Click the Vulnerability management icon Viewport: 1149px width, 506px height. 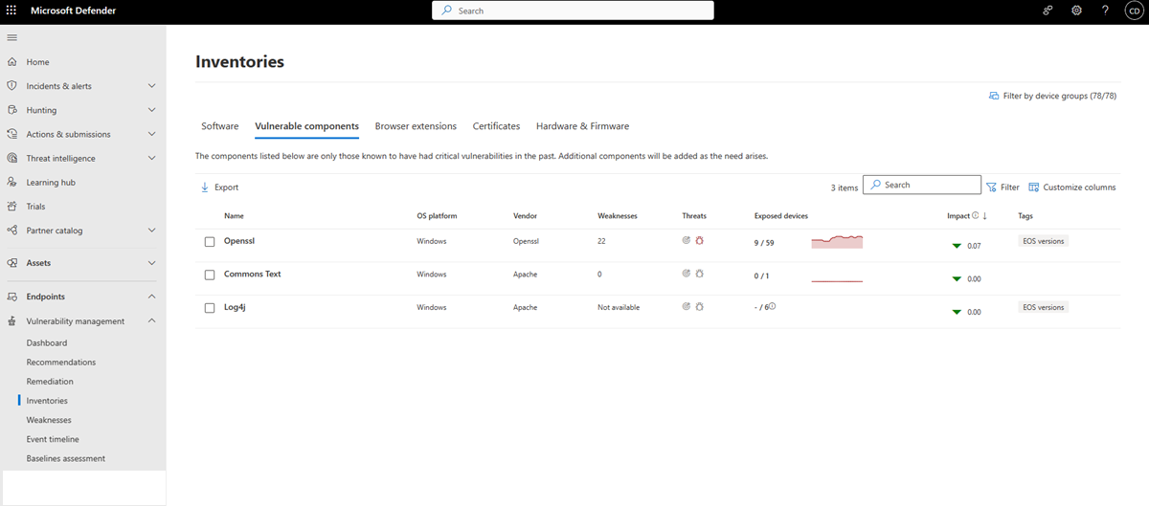click(12, 321)
